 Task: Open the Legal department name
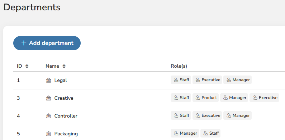(x=61, y=81)
